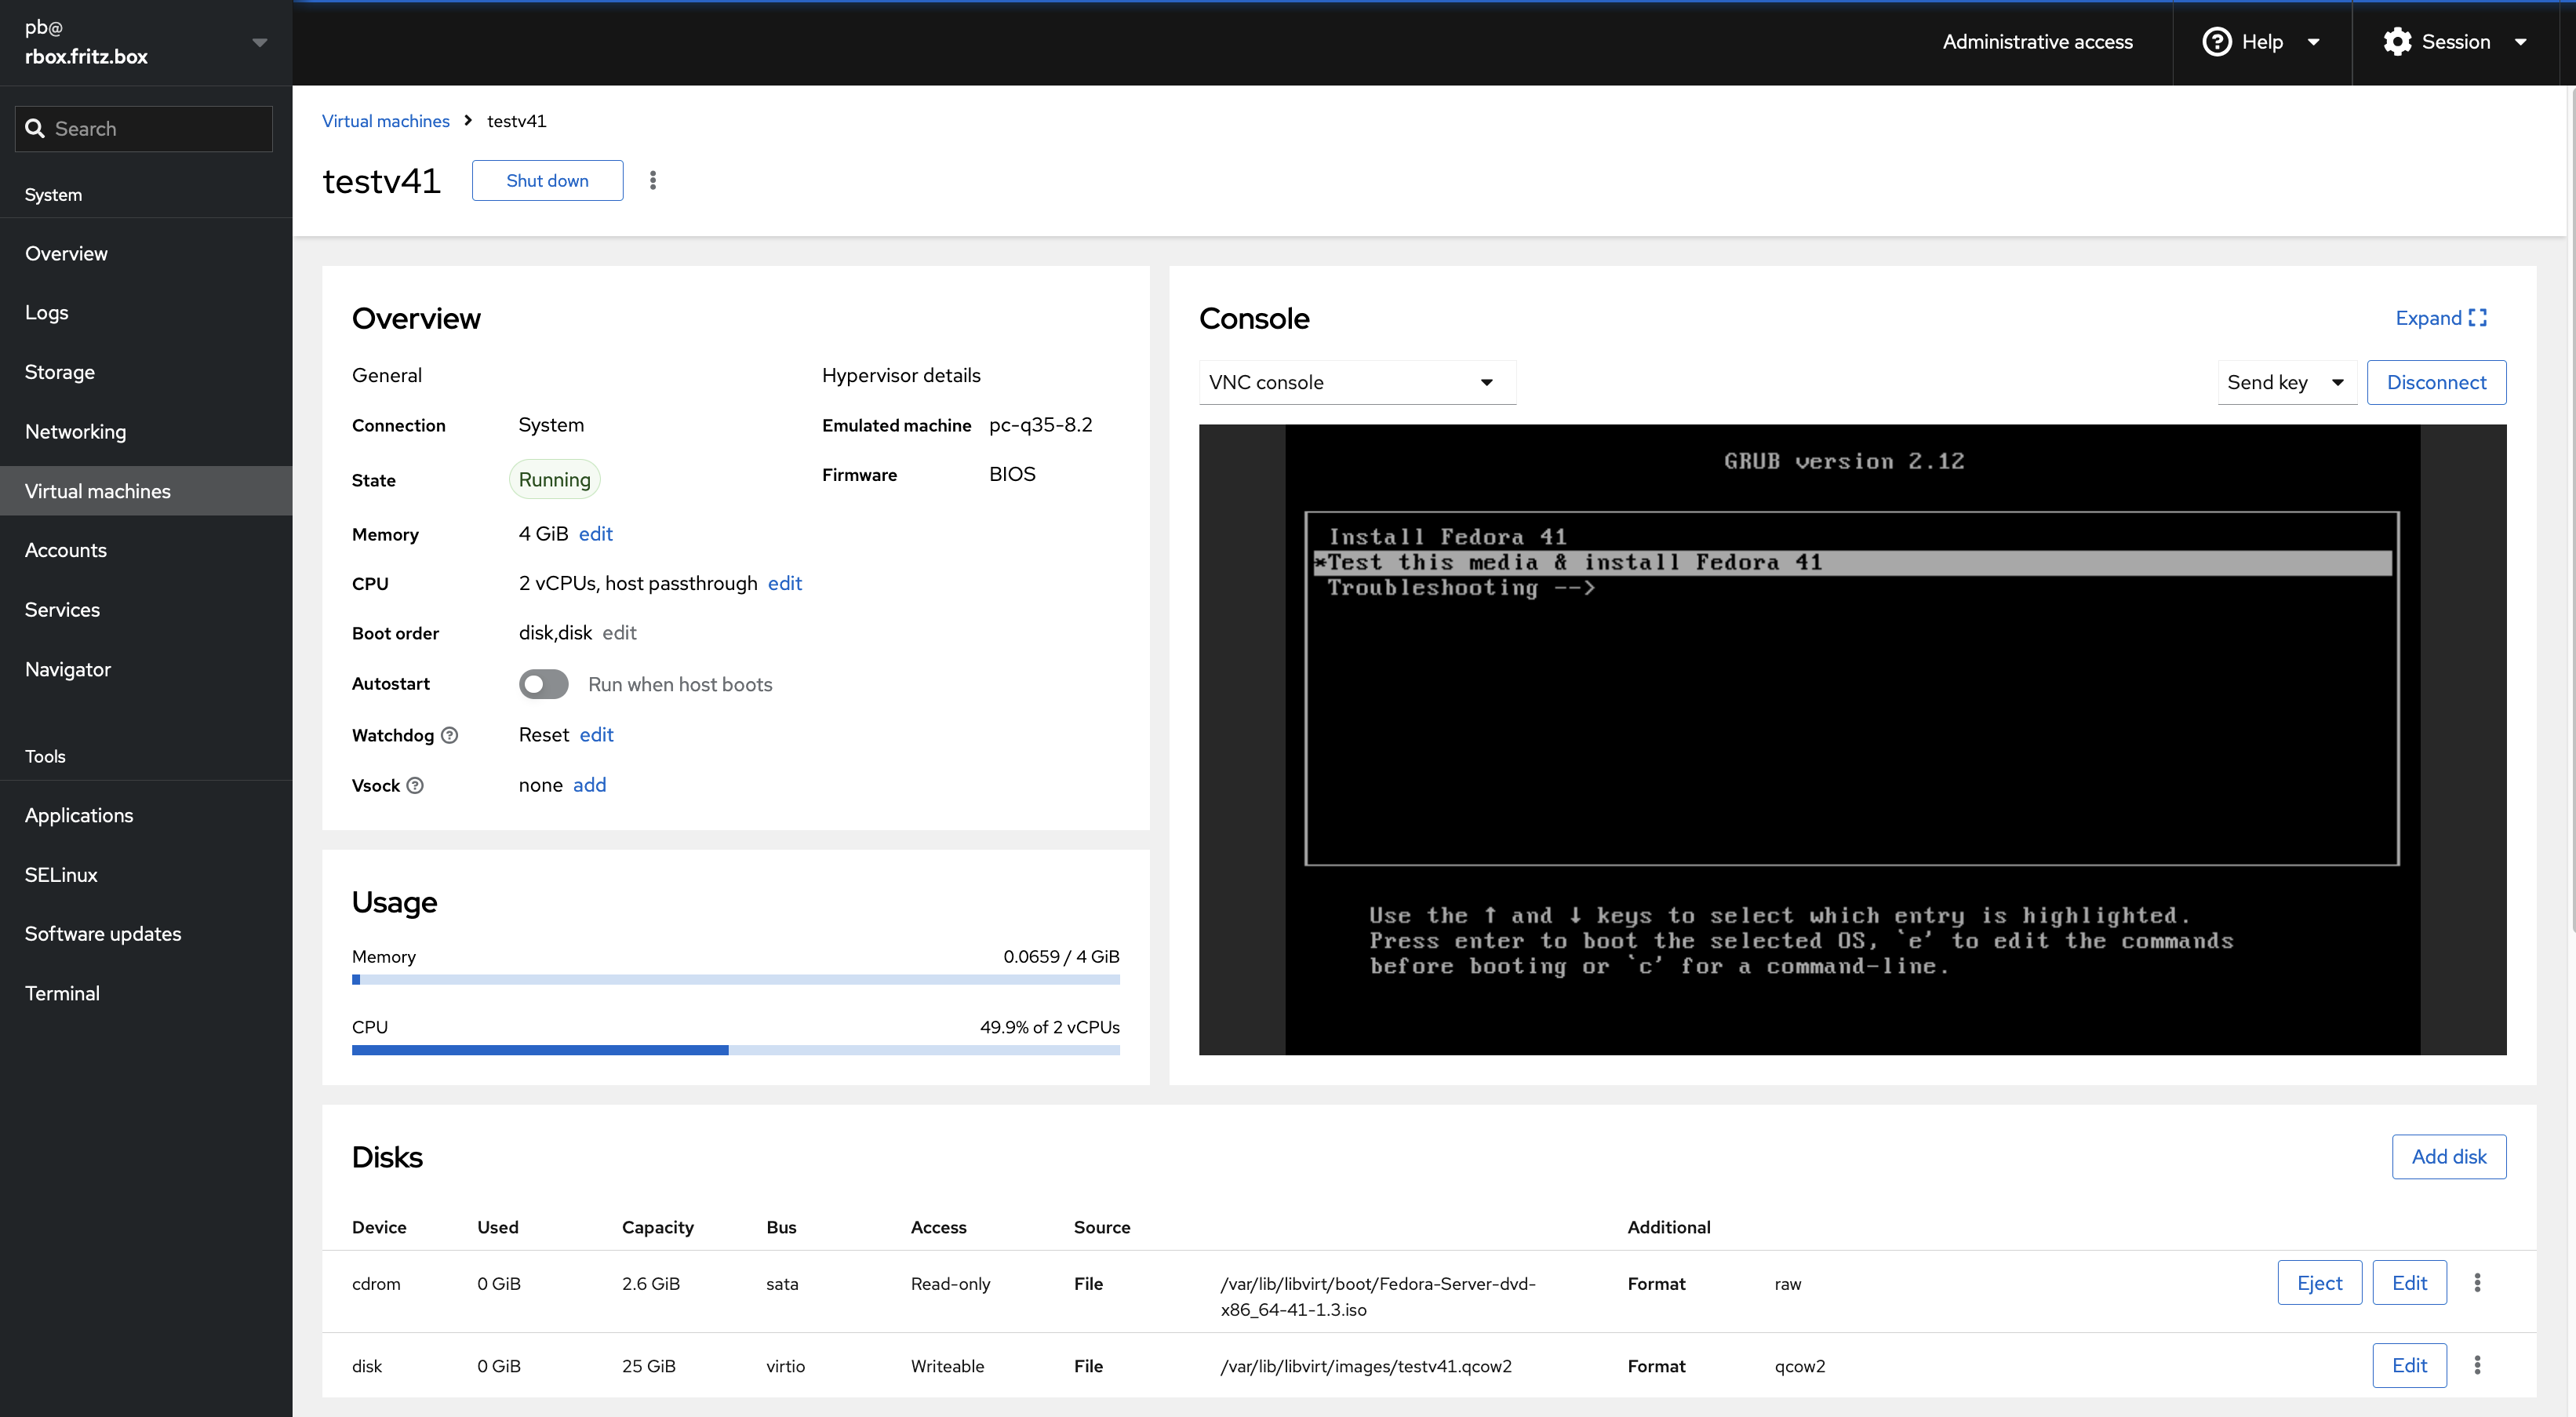Open kebab menu for cdrom disk row
Screen dimensions: 2576x1417
(x=2477, y=1283)
